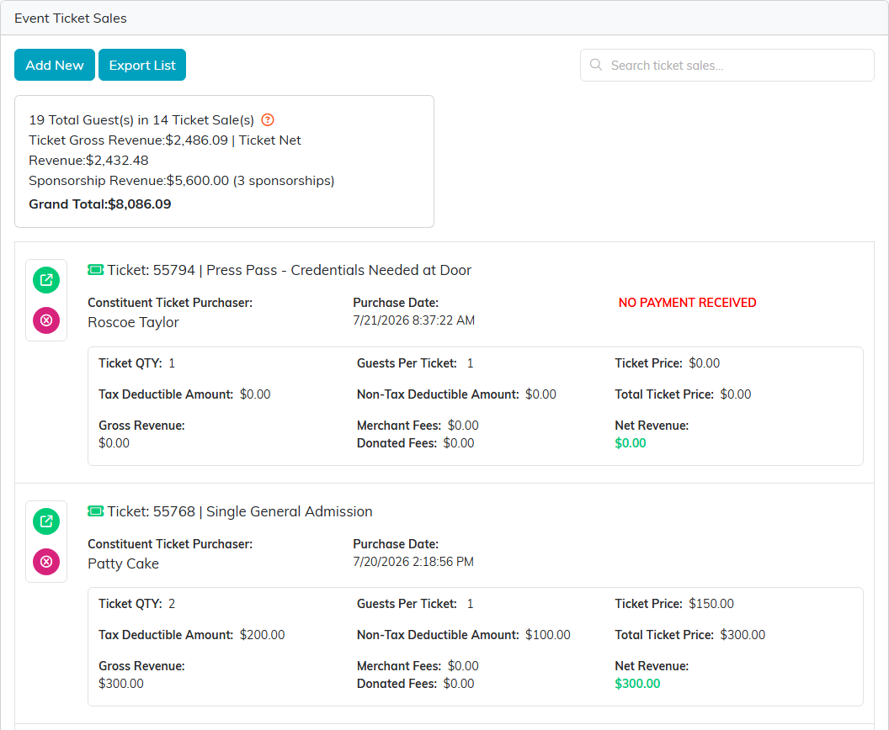The height and width of the screenshot is (730, 889).
Task: Click the Sponsorship Revenue $5,600.00 line
Action: point(182,181)
